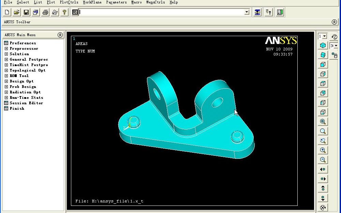This screenshot has width=341, height=213.
Task: Select the isometric view icon
Action: [x=323, y=45]
